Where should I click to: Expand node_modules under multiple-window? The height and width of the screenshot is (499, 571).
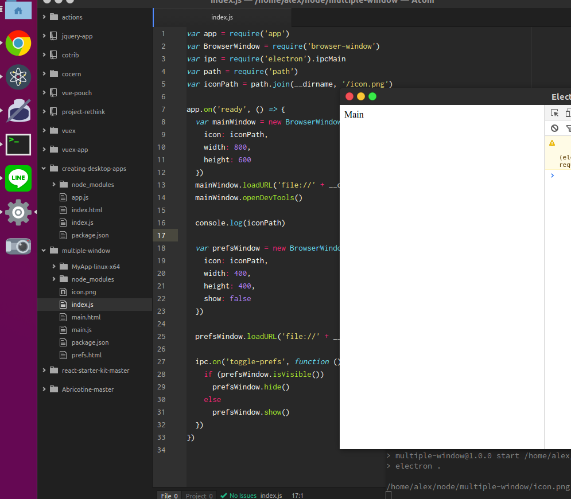pos(54,279)
